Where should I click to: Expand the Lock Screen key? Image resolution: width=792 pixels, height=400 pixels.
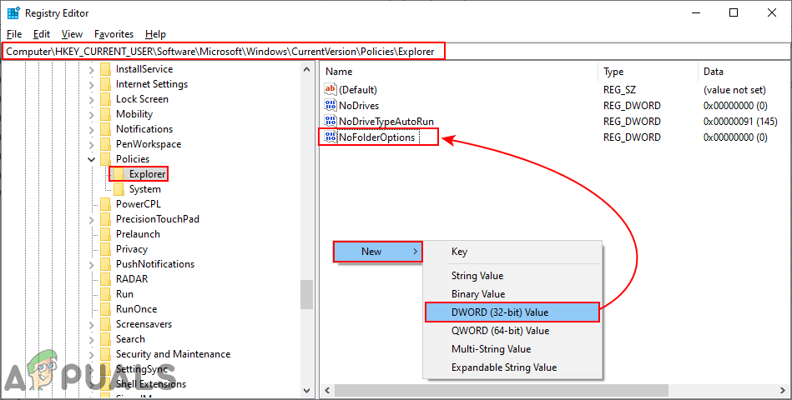[x=92, y=100]
